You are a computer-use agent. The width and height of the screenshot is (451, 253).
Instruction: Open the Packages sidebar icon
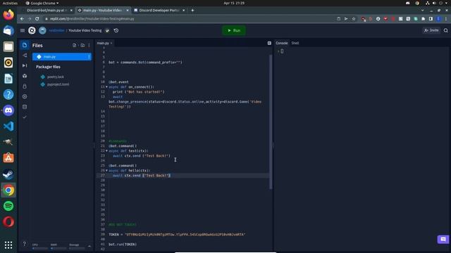[x=25, y=76]
